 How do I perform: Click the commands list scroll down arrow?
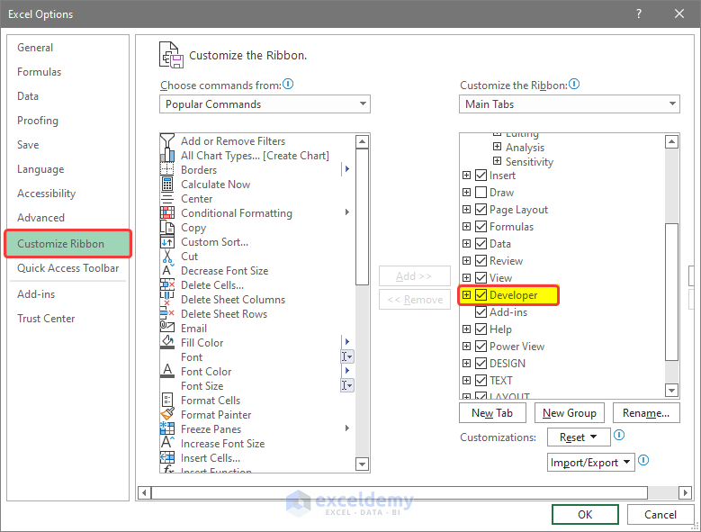(362, 464)
